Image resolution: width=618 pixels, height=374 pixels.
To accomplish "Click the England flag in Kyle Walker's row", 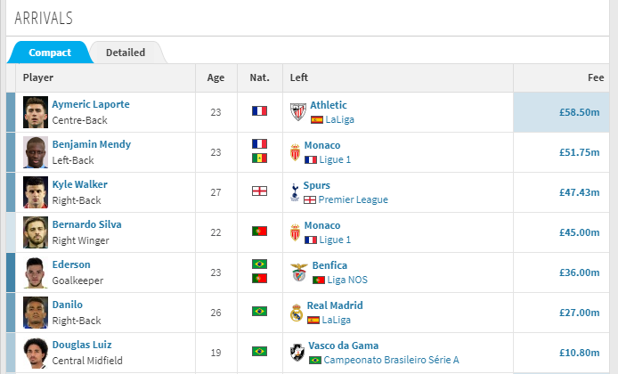I will tap(260, 191).
